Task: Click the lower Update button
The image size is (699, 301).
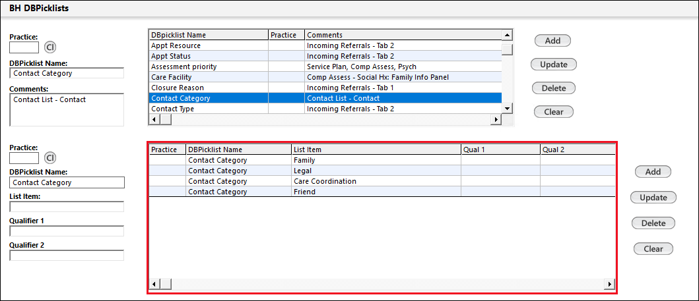Action: click(x=653, y=198)
